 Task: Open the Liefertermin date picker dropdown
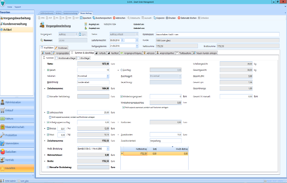pos(122,40)
